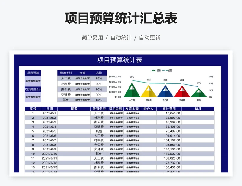Click the 占比 summary table header

99,73
